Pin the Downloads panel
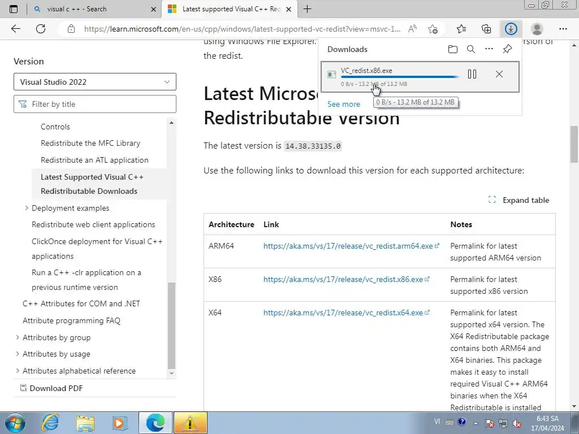Image resolution: width=579 pixels, height=434 pixels. tap(507, 49)
